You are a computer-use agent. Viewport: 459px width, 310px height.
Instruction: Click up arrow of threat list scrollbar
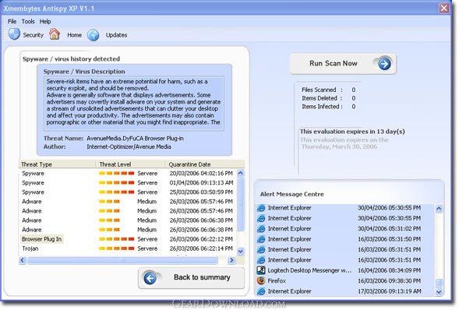tap(240, 173)
